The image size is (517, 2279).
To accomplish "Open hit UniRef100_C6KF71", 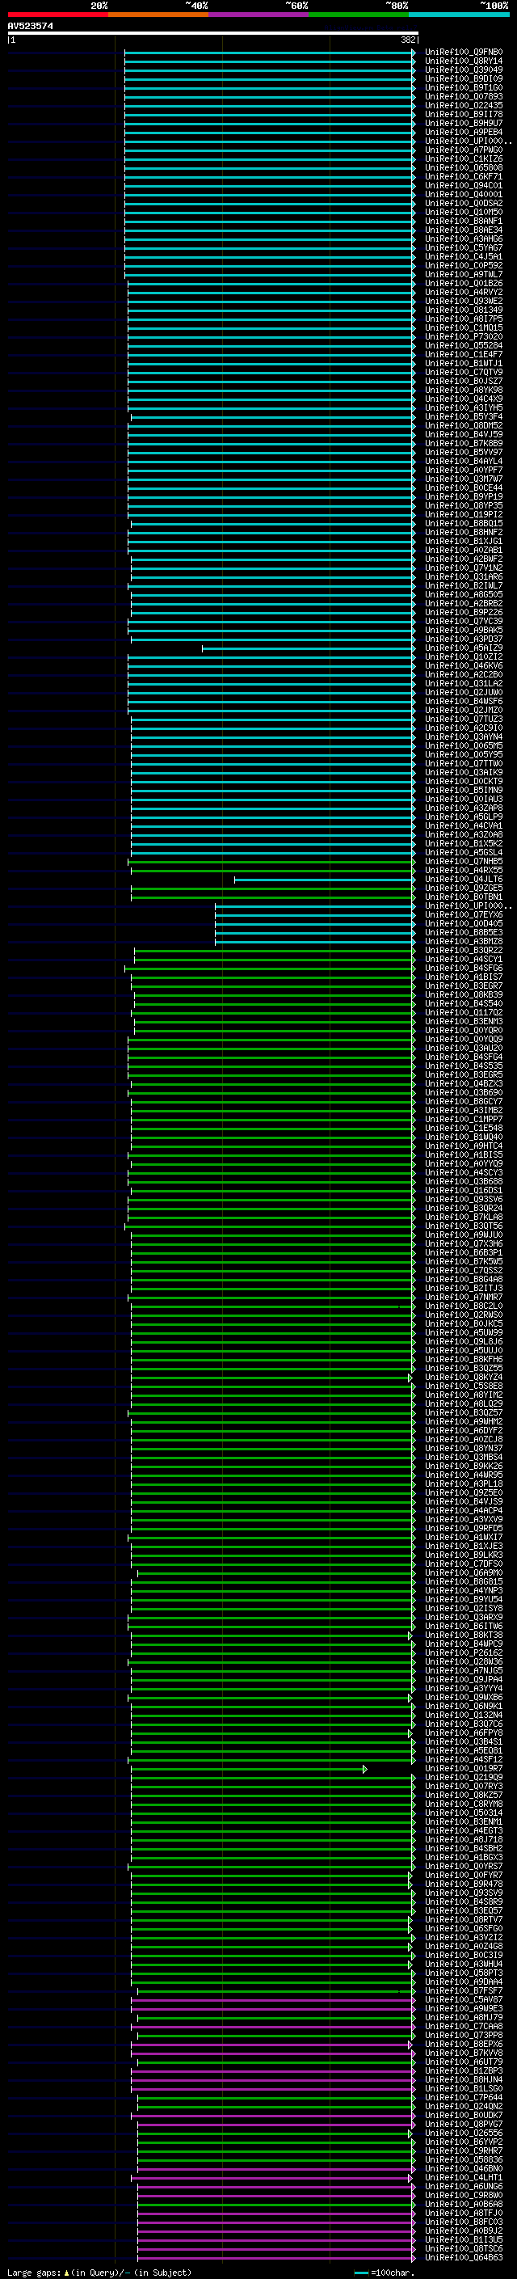I will point(464,177).
